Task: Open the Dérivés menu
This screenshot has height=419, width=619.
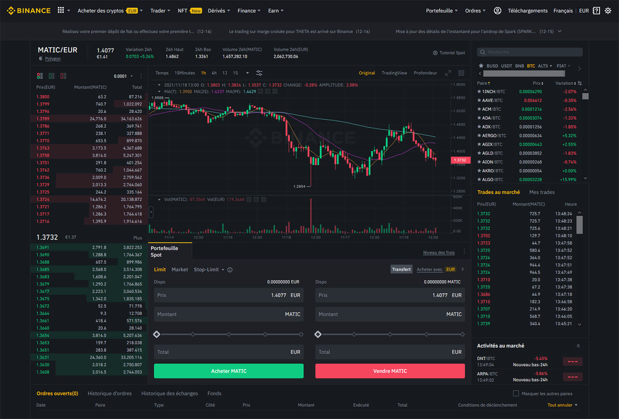Action: (x=219, y=11)
